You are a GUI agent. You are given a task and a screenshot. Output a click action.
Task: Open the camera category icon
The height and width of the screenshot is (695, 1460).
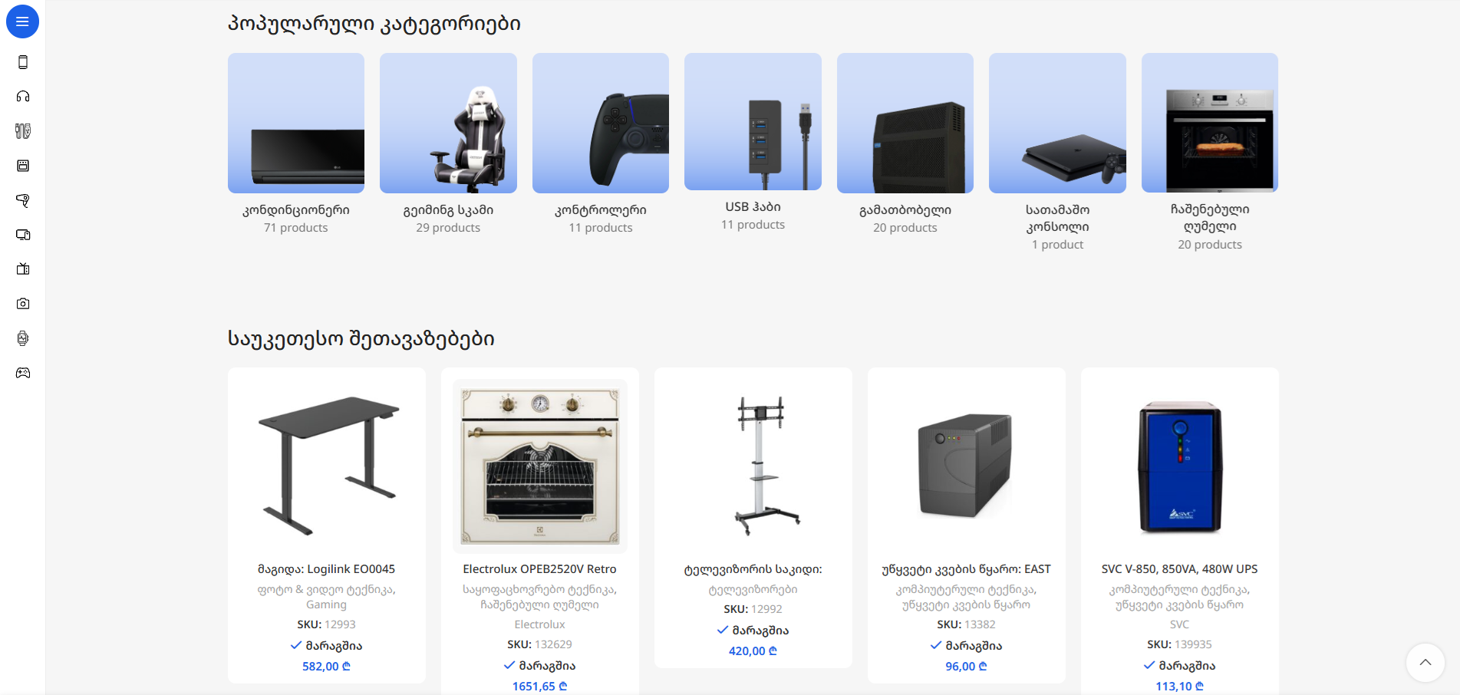pos(23,304)
